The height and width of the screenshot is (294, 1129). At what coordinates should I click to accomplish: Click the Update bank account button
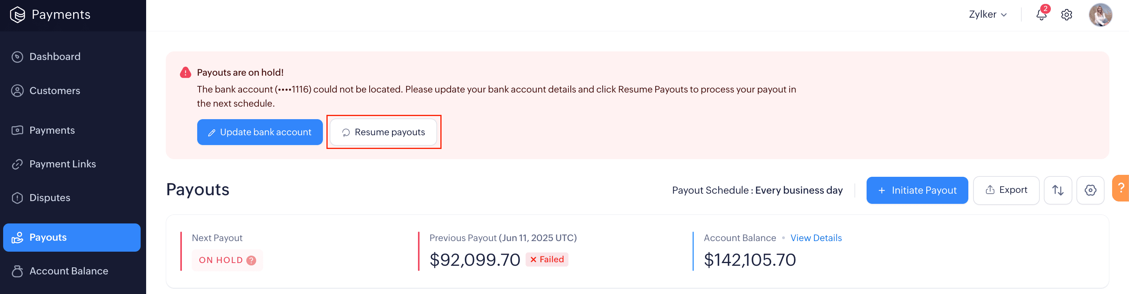coord(259,132)
